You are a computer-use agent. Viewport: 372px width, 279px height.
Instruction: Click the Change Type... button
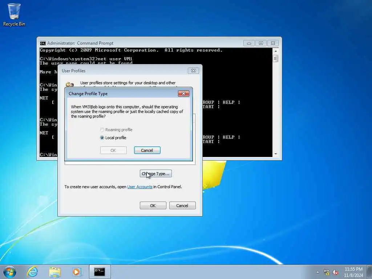155,174
